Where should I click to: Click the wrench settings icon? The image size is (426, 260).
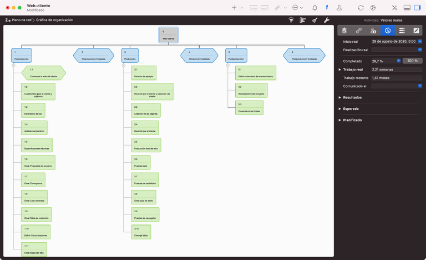pos(326,20)
